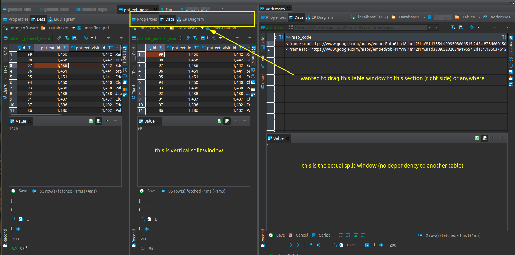Viewport: 515px width, 255px height.
Task: Click custom filter funnel in addresses toolbar
Action: (453, 27)
